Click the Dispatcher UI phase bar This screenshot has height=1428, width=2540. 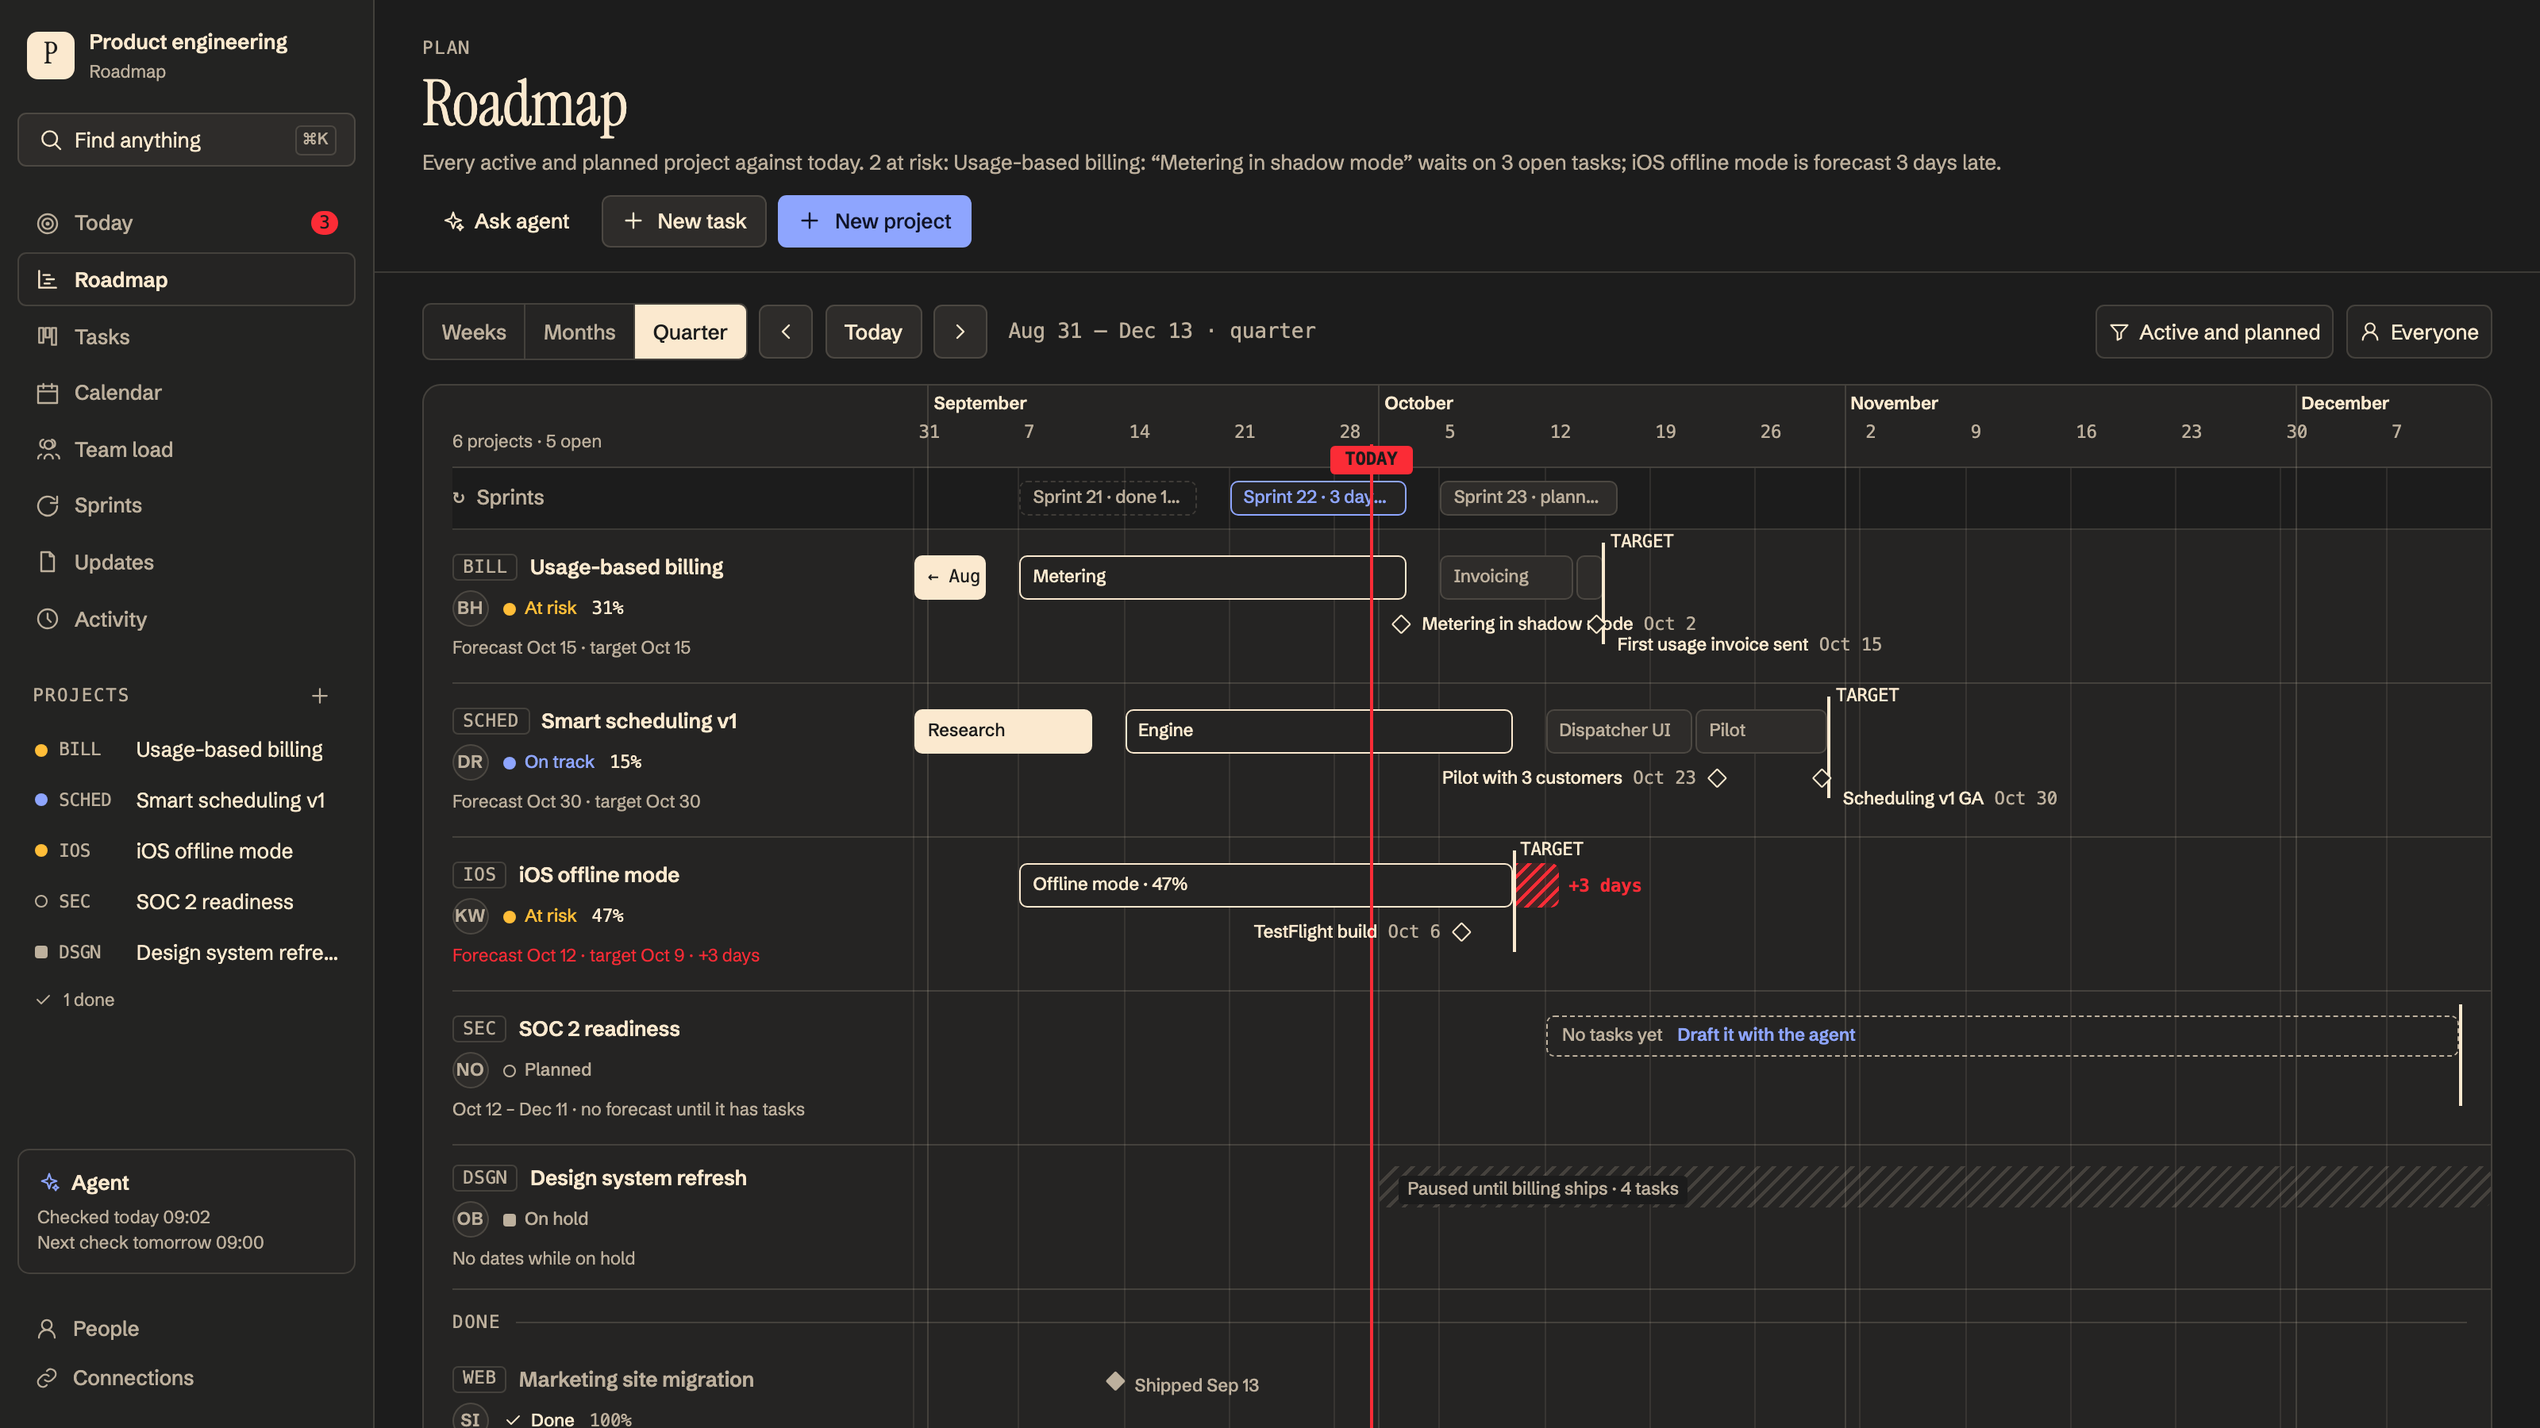pos(1619,730)
